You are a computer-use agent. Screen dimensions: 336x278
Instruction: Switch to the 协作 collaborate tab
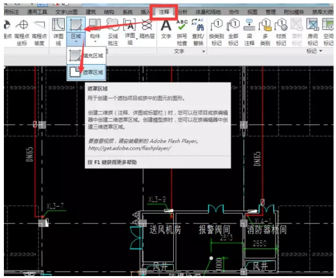[234, 12]
